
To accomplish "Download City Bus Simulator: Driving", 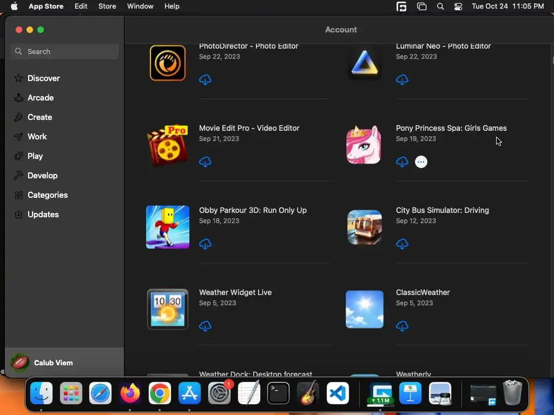I will [402, 244].
